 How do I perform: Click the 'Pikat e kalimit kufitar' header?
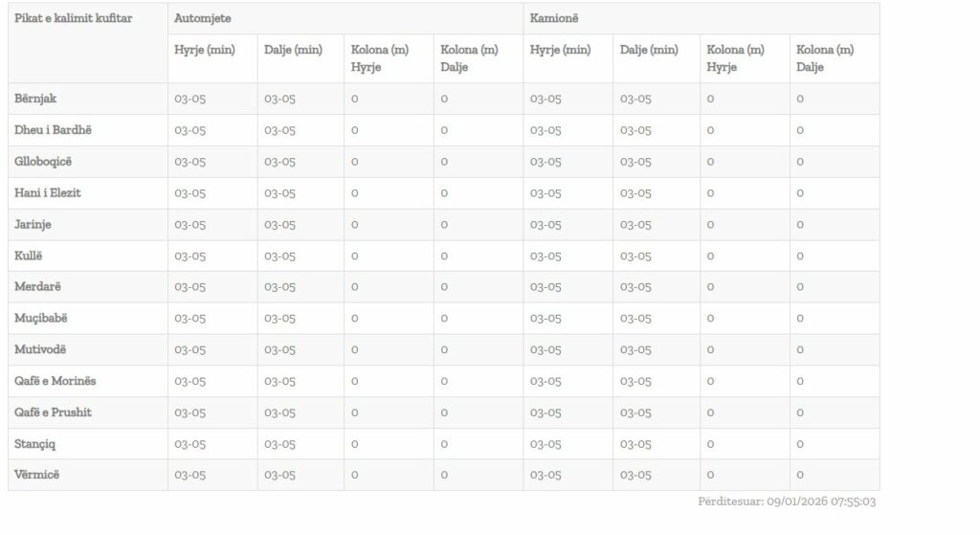pos(74,19)
